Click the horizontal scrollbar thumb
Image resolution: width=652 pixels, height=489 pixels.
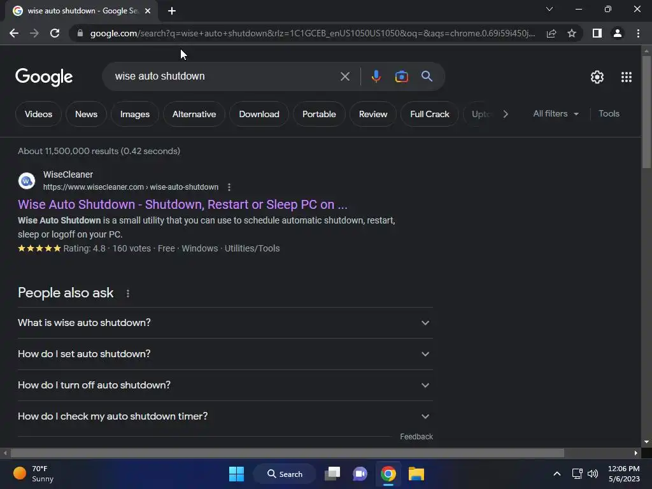(287, 453)
